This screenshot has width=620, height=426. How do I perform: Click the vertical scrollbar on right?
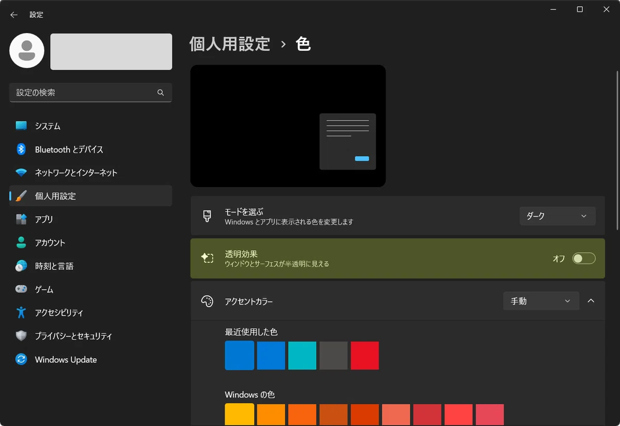click(616, 150)
